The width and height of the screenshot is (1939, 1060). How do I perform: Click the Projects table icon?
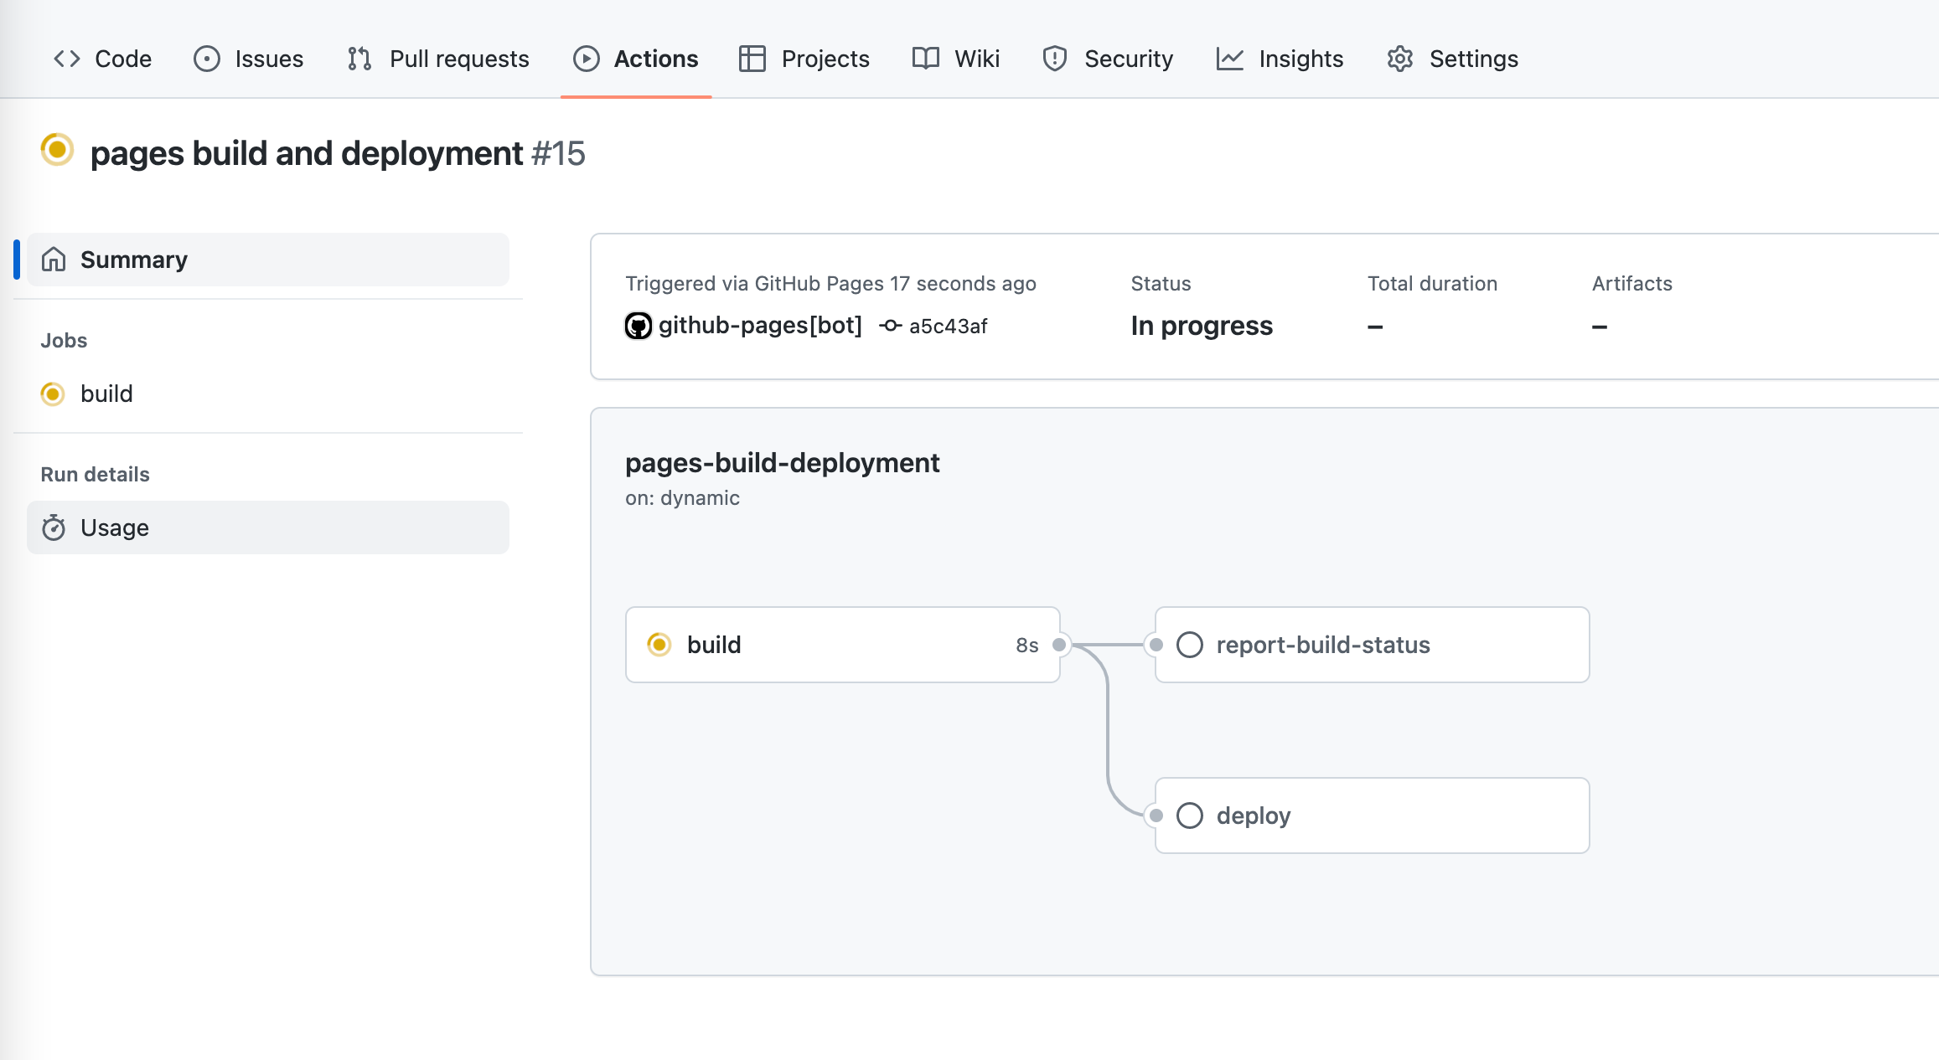tap(752, 59)
